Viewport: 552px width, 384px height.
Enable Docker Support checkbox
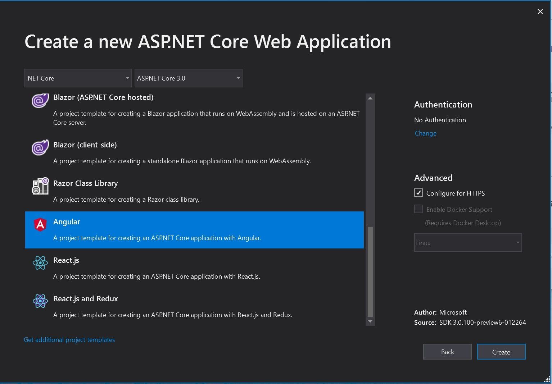[418, 209]
